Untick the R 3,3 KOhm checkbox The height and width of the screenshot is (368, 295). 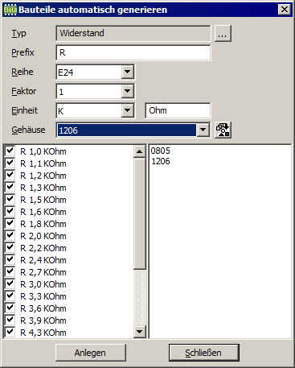10,296
